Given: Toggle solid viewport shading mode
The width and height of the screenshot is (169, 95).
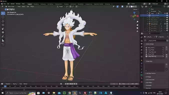Looking at the screenshot, I should coord(132,6).
